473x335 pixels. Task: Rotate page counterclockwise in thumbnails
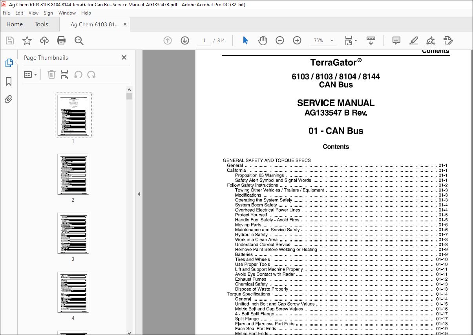click(x=78, y=74)
